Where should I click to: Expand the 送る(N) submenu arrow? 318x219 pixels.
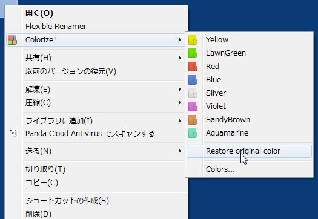[x=180, y=151]
